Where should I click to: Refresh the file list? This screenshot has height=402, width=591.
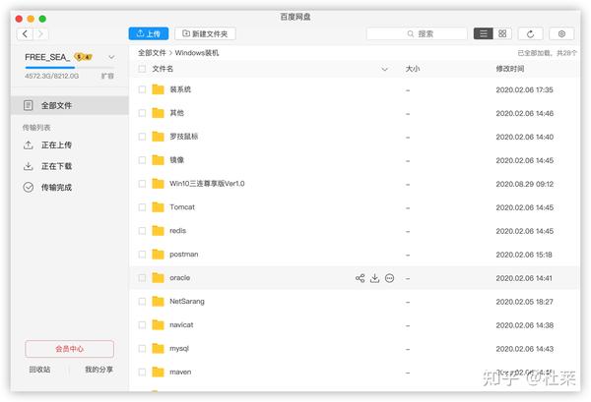(530, 33)
